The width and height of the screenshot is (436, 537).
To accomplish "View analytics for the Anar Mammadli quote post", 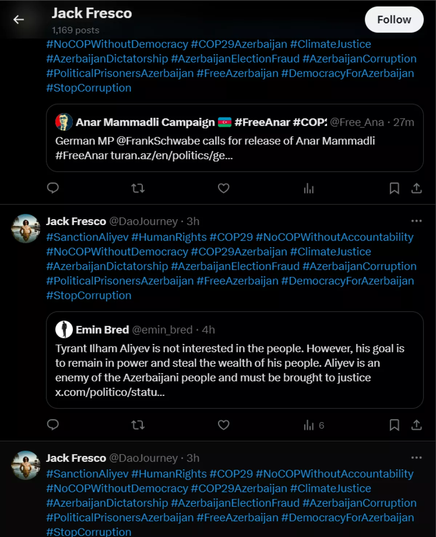I will point(308,188).
